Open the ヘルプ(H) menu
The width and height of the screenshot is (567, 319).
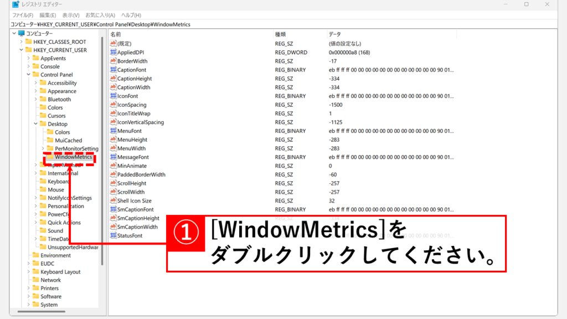(131, 15)
